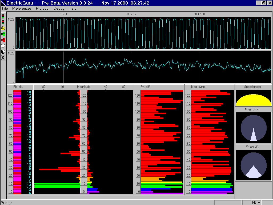273x205 pixels.
Task: Click the red puzzle-piece icon
Action: (x=3, y=40)
